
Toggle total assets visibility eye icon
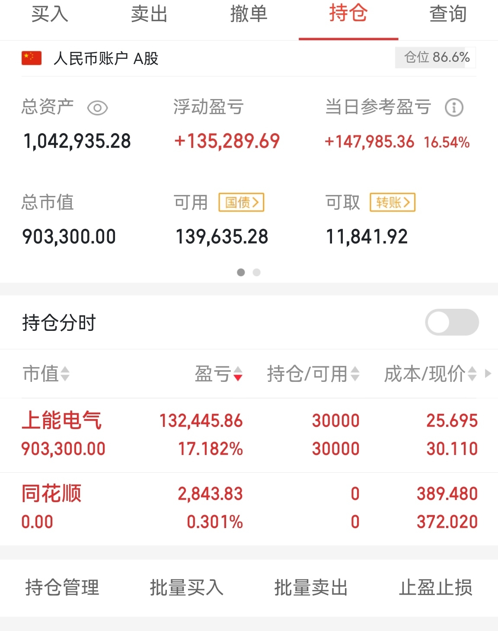(97, 108)
